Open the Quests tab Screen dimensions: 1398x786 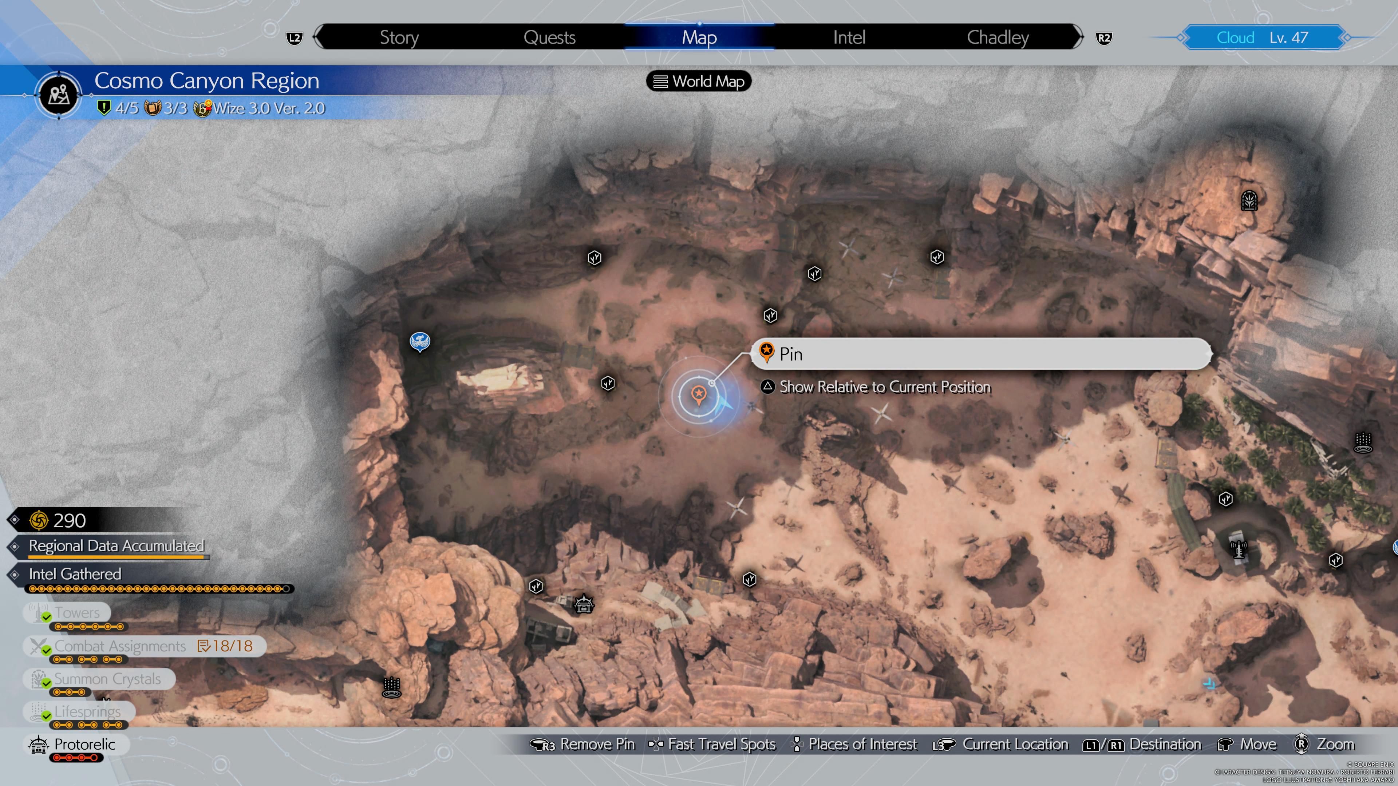click(x=549, y=37)
